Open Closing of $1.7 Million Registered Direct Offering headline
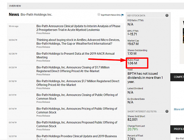Screen dimensions: 184x140 pyautogui.click(x=73, y=69)
